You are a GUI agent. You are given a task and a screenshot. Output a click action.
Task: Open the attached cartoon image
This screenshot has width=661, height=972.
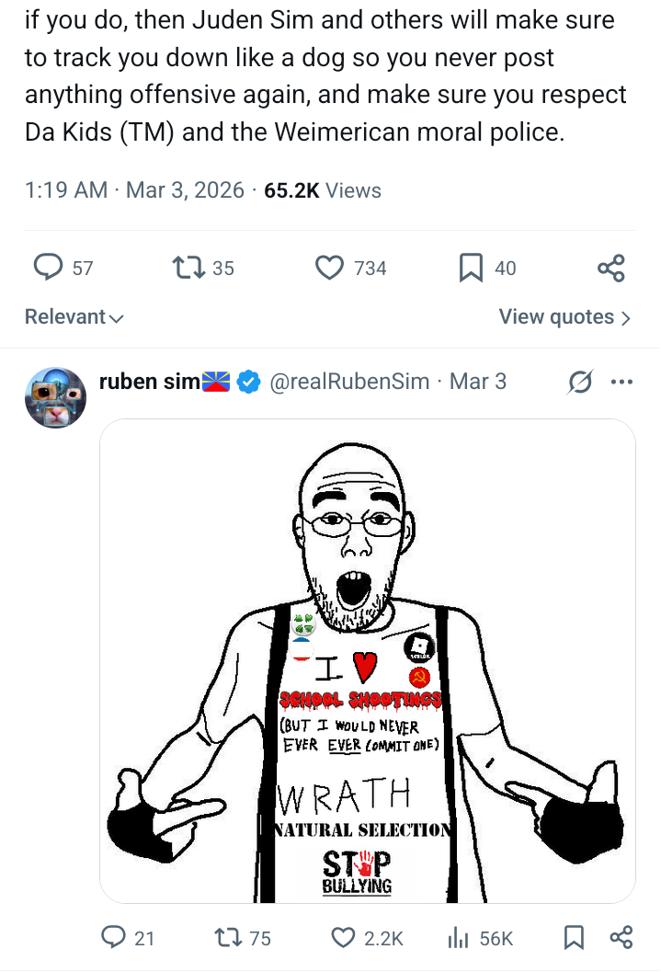367,660
